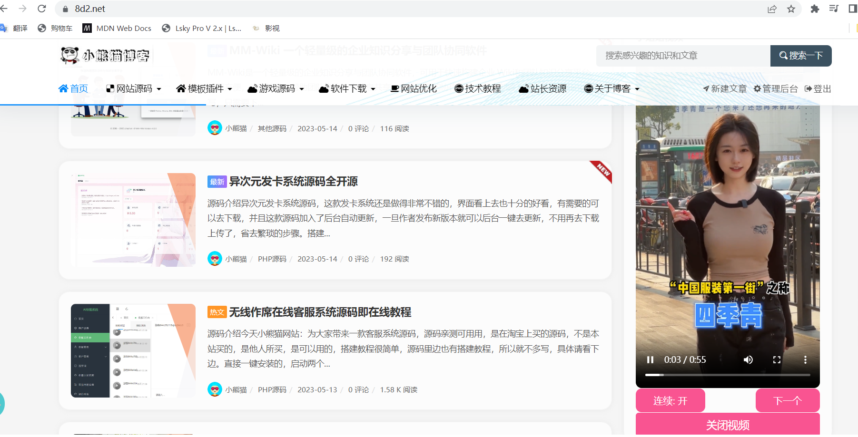This screenshot has width=858, height=437.
Task: Focus the article search input field
Action: click(x=683, y=56)
